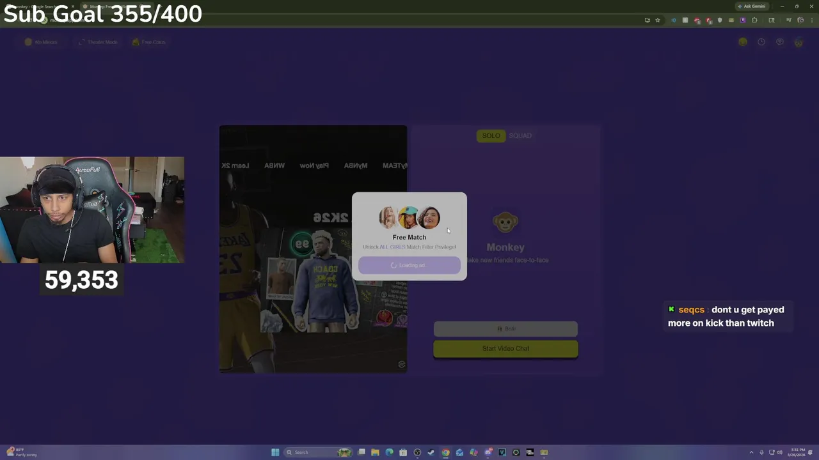Open the heart chat bubble icon
This screenshot has width=819, height=460.
779,42
